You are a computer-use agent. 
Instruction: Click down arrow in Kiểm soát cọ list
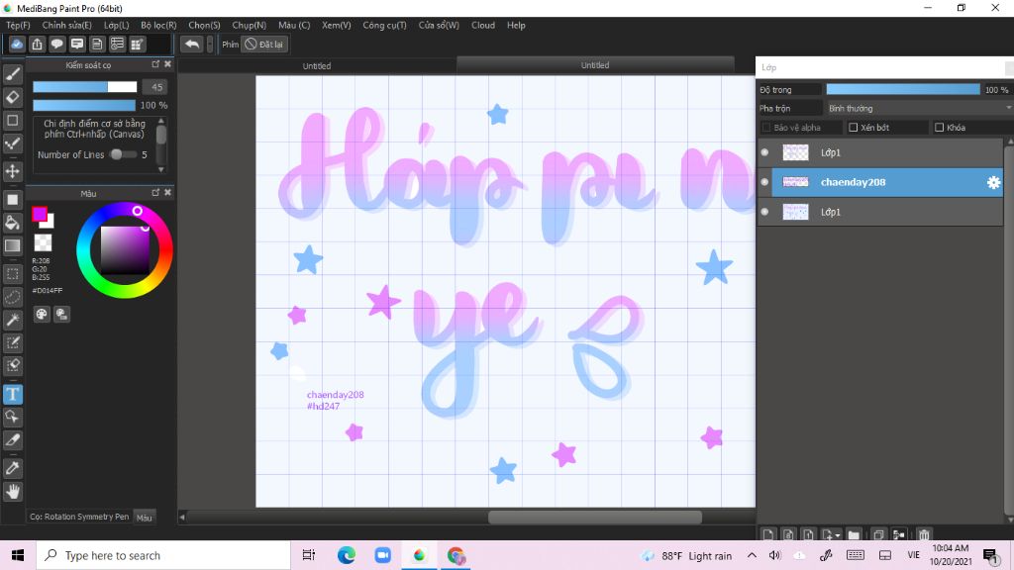coord(161,170)
